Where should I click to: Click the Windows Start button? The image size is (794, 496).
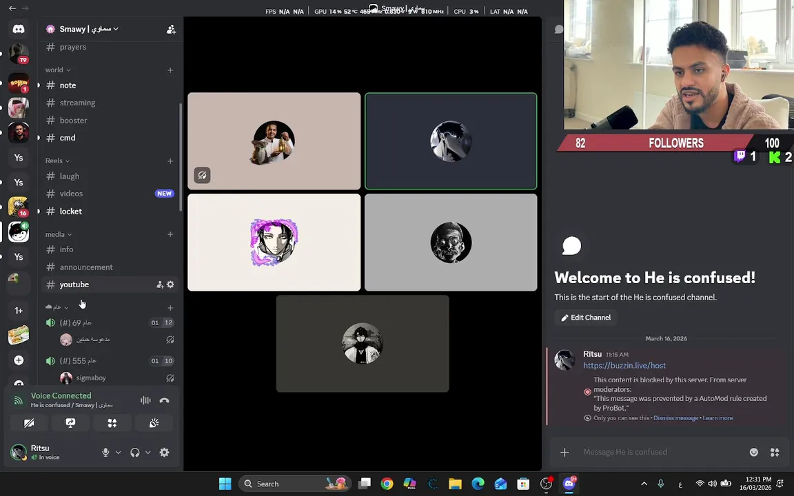[x=225, y=484]
